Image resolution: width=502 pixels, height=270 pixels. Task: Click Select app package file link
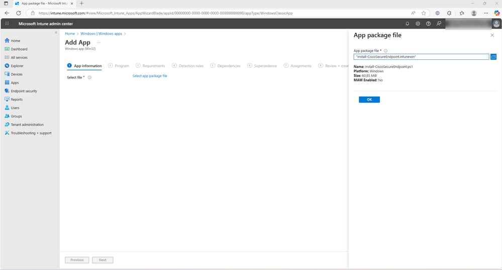(x=150, y=76)
